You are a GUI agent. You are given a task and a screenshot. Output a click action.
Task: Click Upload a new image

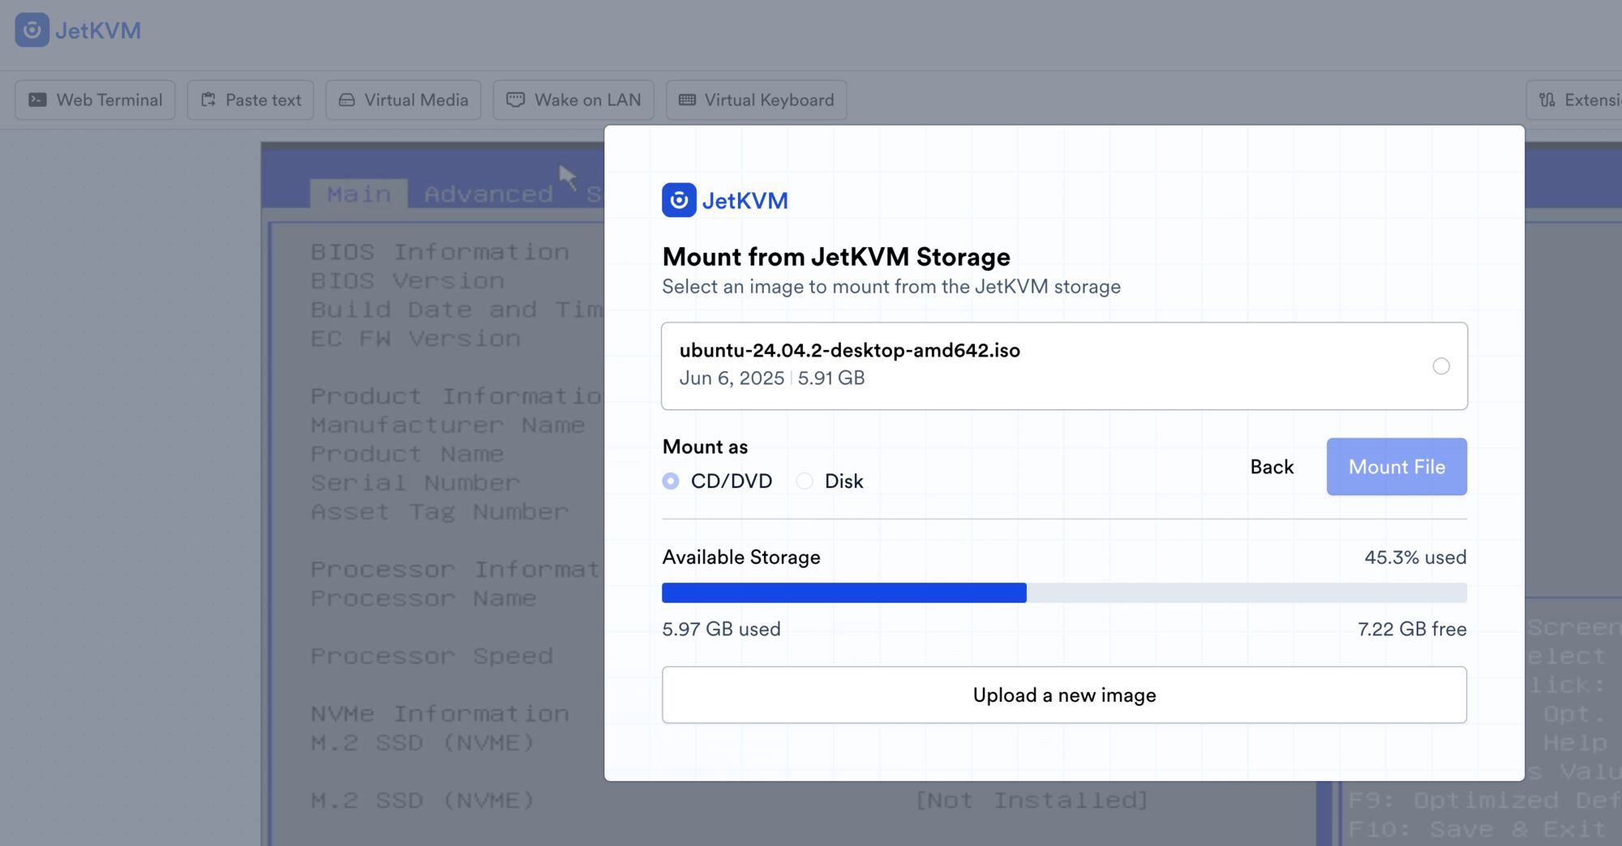(x=1064, y=695)
